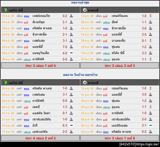The image size is (160, 147).
Task: Click the ผลงานล่าสุด section title
Action: coord(80,2)
